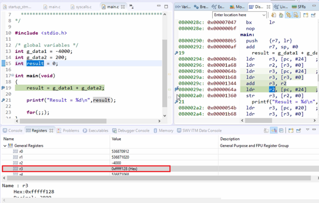
Task: Toggle show source in Disassembly
Action: click(296, 15)
